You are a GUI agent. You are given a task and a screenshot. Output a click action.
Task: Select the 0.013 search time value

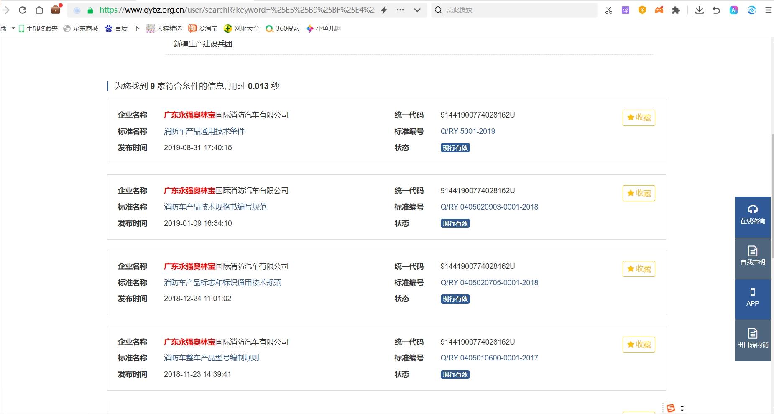pyautogui.click(x=258, y=86)
